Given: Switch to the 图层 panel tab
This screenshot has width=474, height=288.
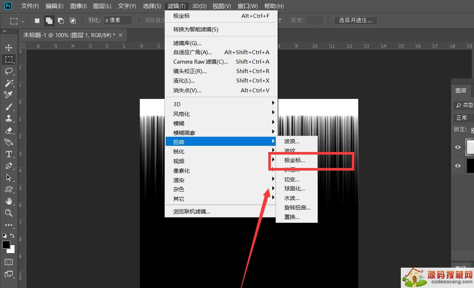Looking at the screenshot, I should click(461, 91).
